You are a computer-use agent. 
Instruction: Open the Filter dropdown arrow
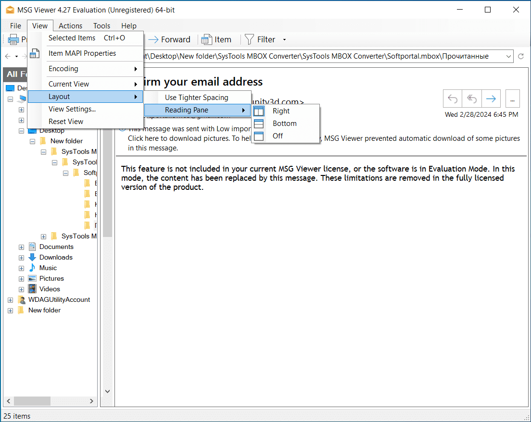[284, 39]
